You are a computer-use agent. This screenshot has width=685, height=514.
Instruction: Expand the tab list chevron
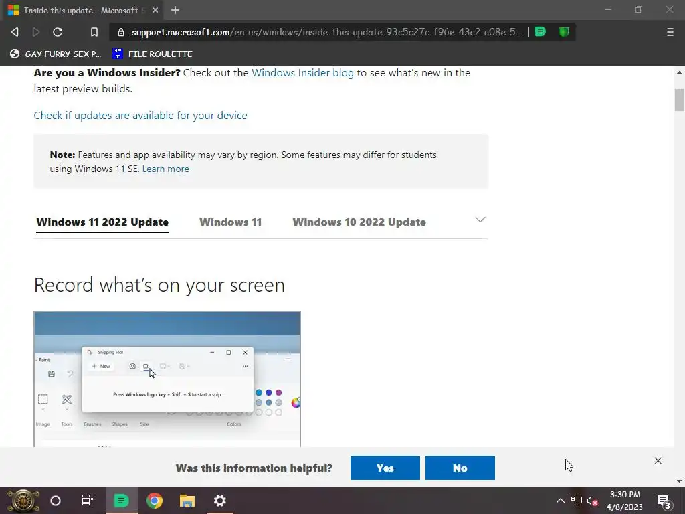480,220
